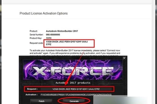The image size is (157, 104).
Task: Click the serial number value
Action: click(x=53, y=35)
